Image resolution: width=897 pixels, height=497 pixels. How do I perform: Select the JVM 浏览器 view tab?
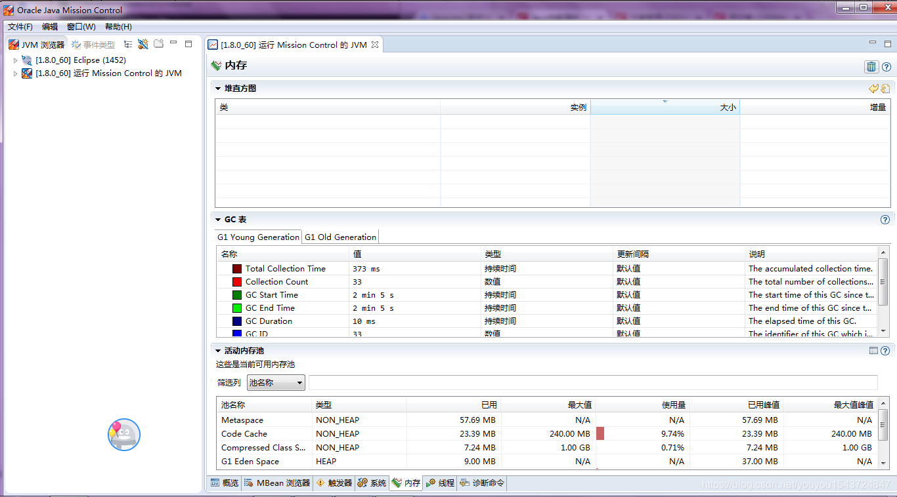pyautogui.click(x=37, y=45)
